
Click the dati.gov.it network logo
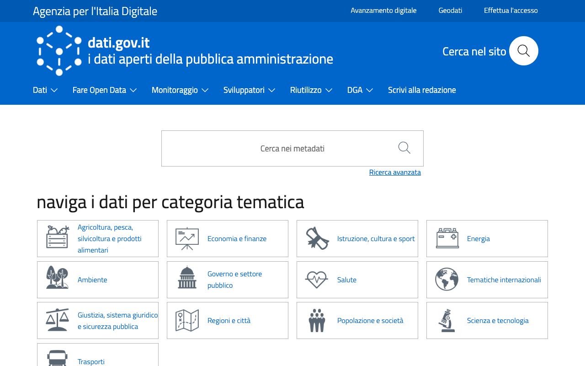tap(59, 51)
